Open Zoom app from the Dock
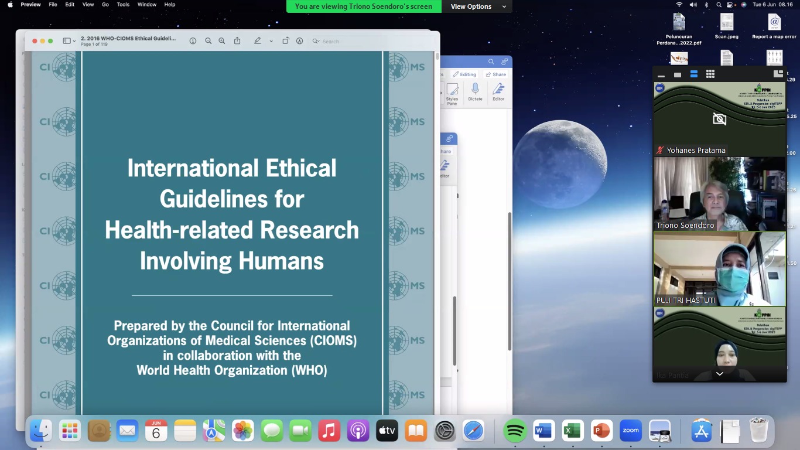 pos(631,431)
